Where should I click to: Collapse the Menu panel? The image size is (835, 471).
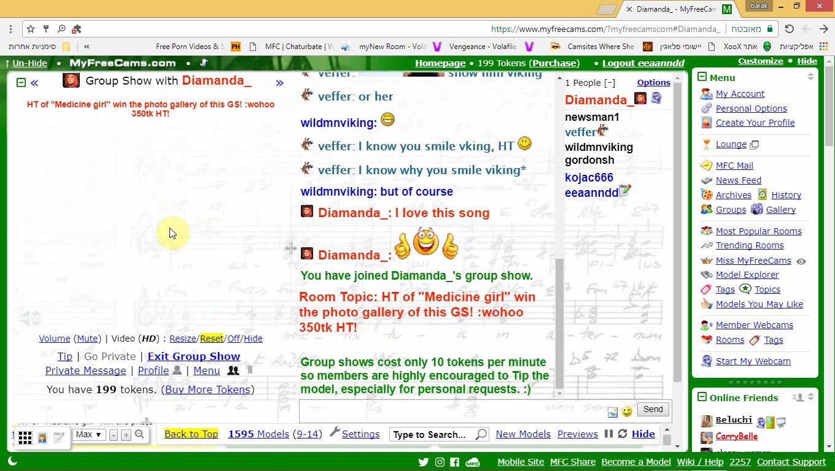pyautogui.click(x=702, y=77)
